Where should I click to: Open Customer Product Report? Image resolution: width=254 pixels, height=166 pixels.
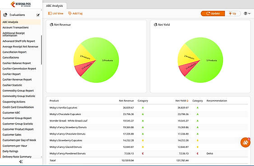click(18, 129)
